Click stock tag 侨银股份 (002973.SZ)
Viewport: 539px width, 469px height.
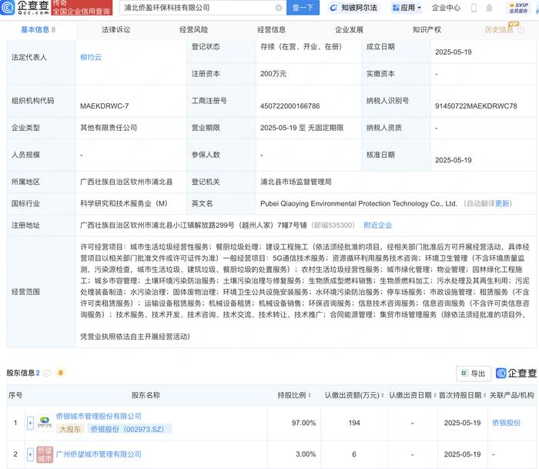[129, 429]
